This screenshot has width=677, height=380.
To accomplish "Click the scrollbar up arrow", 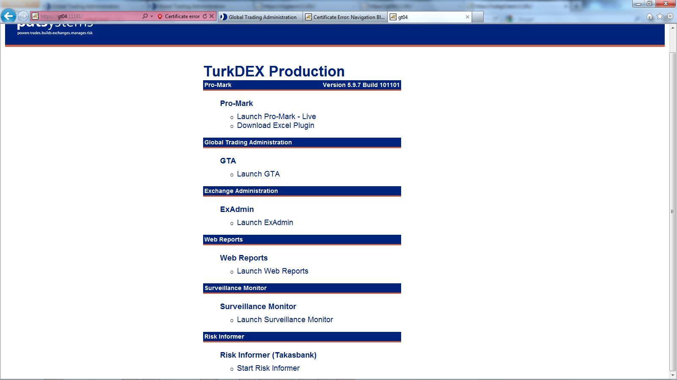I will point(673,28).
